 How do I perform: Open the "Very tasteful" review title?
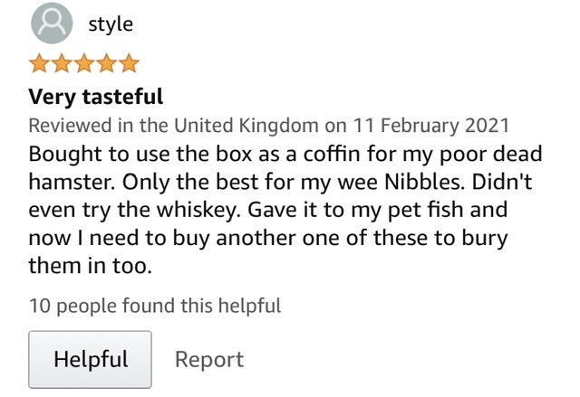[x=96, y=96]
